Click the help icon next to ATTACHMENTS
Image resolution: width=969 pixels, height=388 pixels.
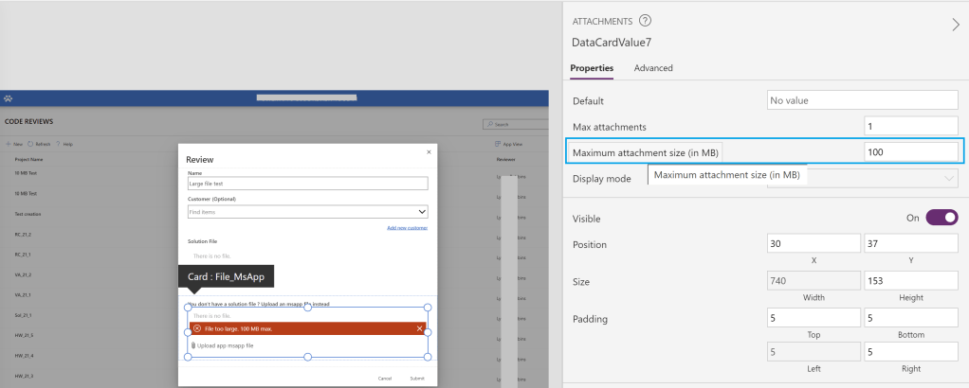(x=645, y=21)
